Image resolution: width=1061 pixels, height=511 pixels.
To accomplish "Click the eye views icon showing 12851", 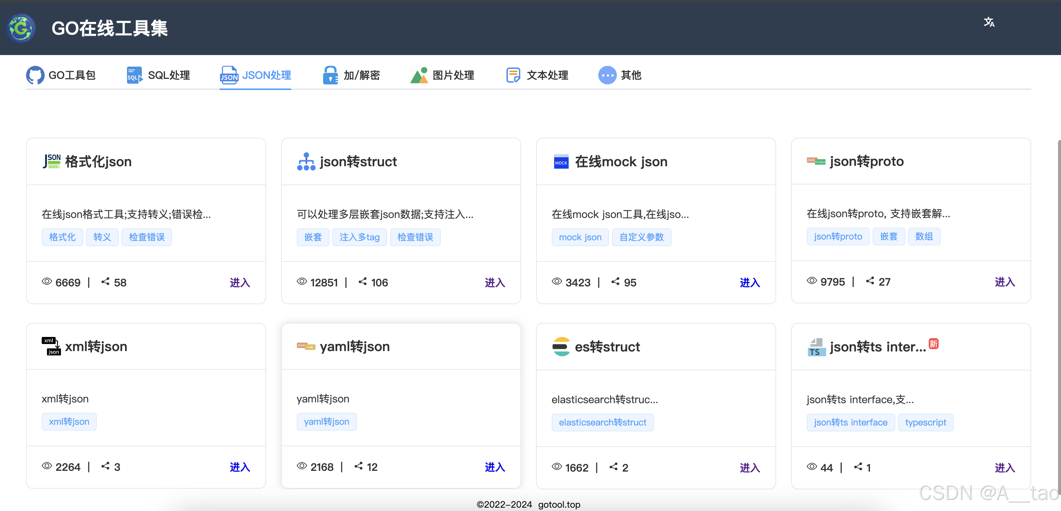I will tap(302, 282).
